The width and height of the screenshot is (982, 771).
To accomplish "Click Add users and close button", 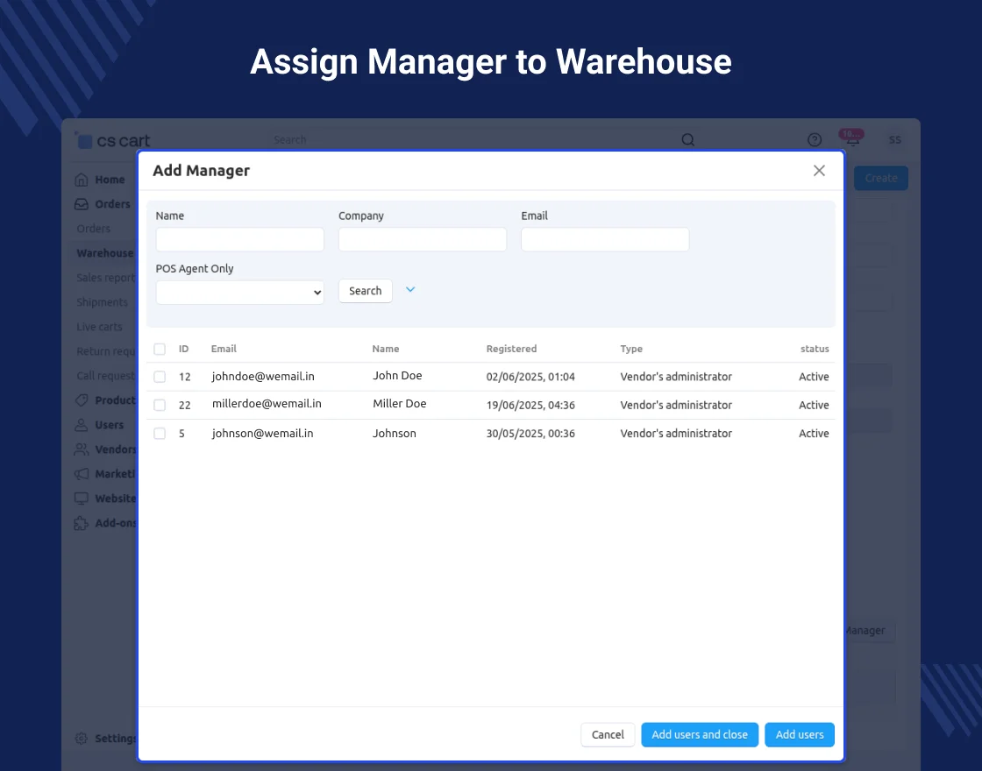I will 699,735.
